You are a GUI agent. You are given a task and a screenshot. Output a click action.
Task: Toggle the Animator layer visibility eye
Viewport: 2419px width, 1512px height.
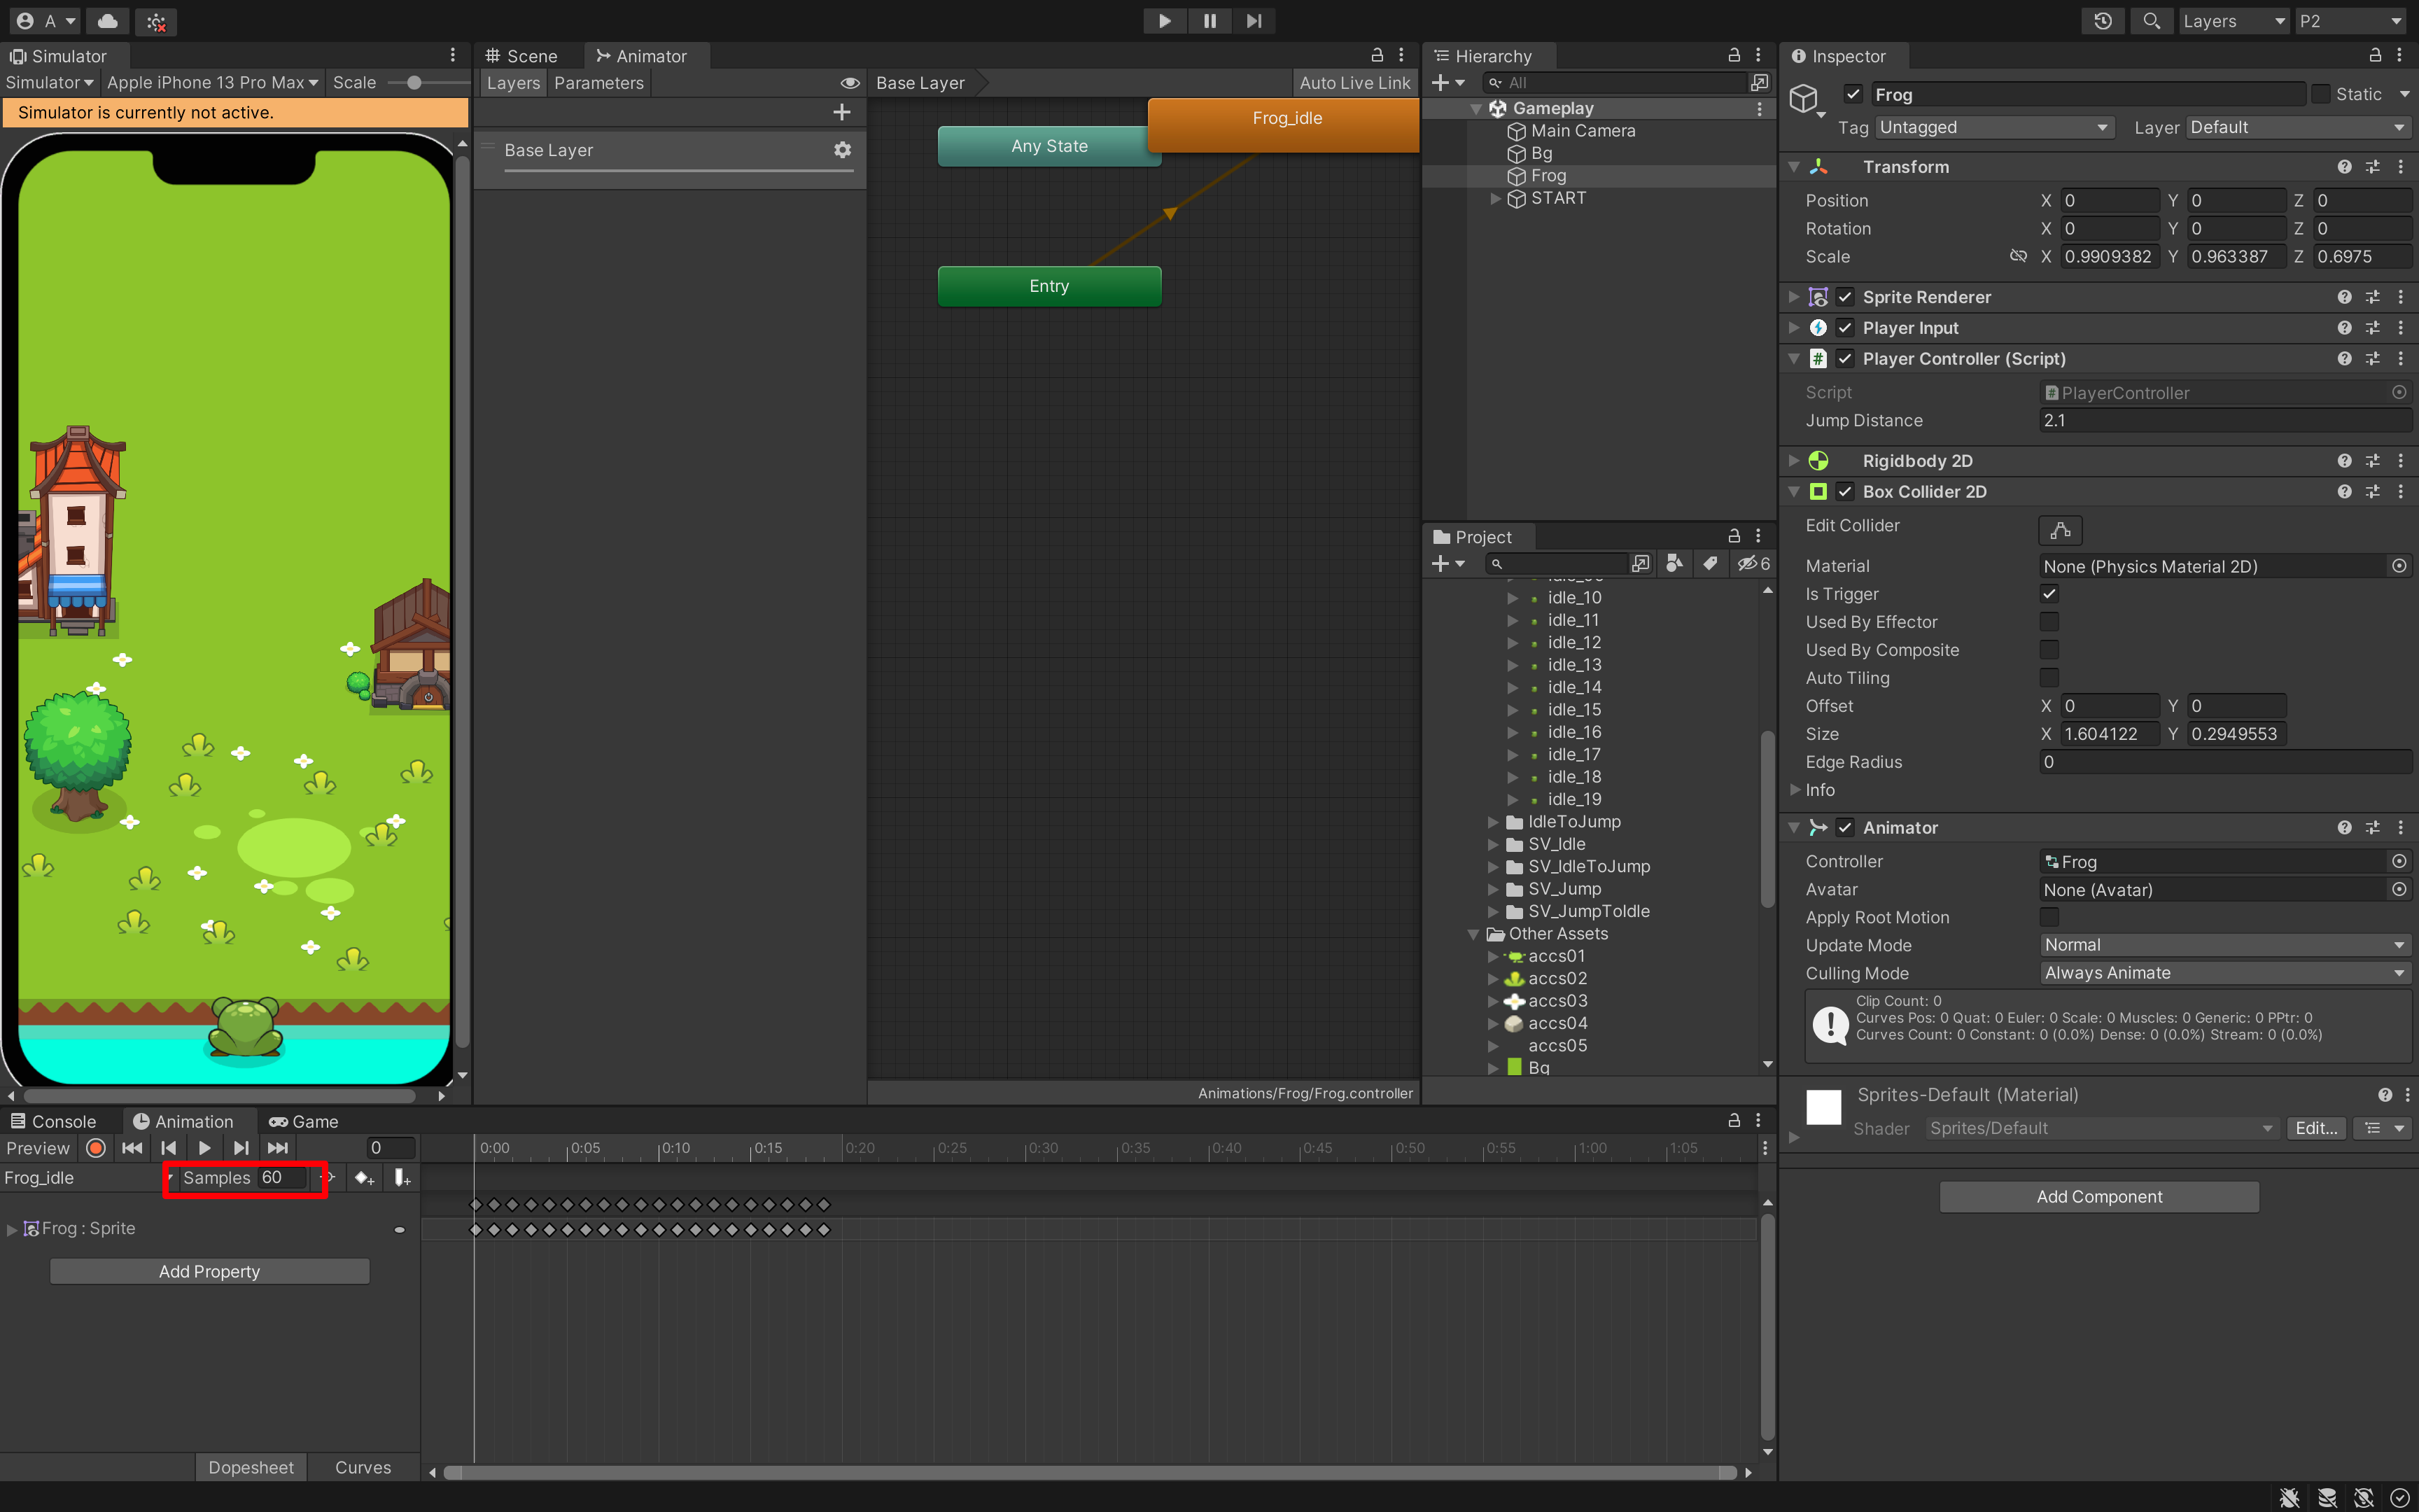(850, 83)
